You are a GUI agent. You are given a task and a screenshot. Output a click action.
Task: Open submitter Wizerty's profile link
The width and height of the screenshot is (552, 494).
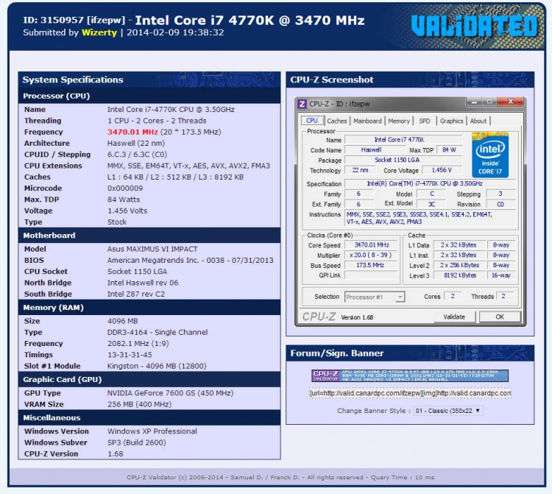point(99,32)
